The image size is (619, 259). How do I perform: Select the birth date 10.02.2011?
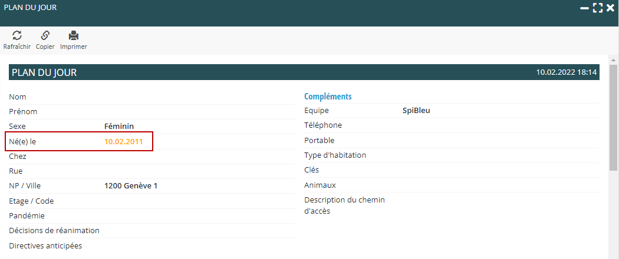[123, 141]
